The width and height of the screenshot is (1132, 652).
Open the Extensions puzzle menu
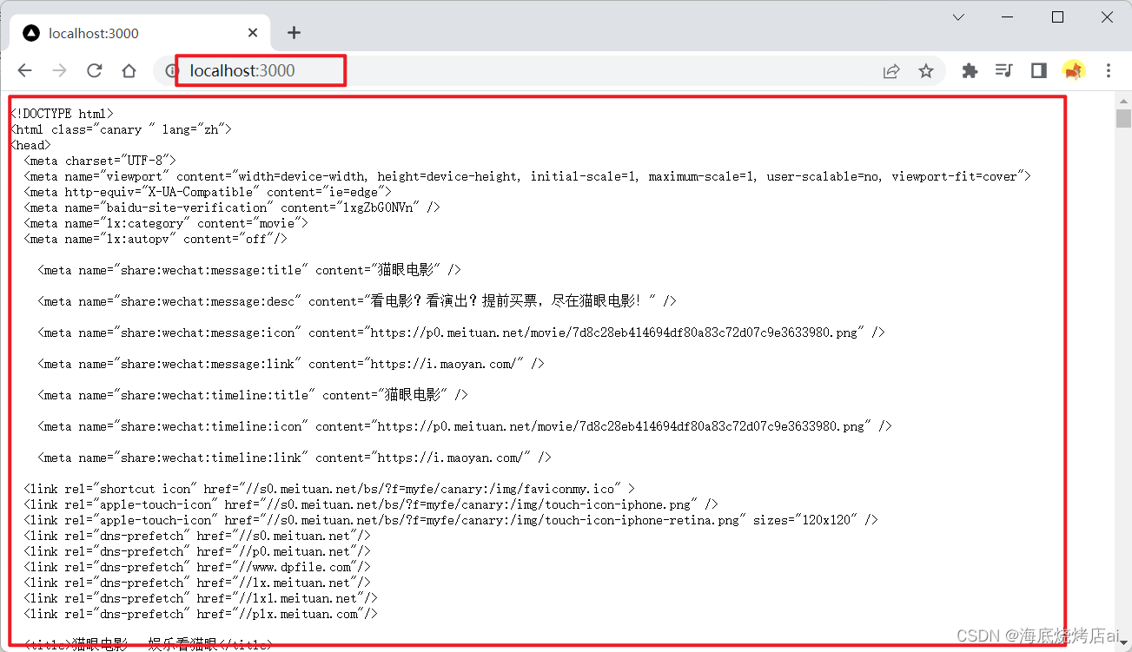[970, 71]
